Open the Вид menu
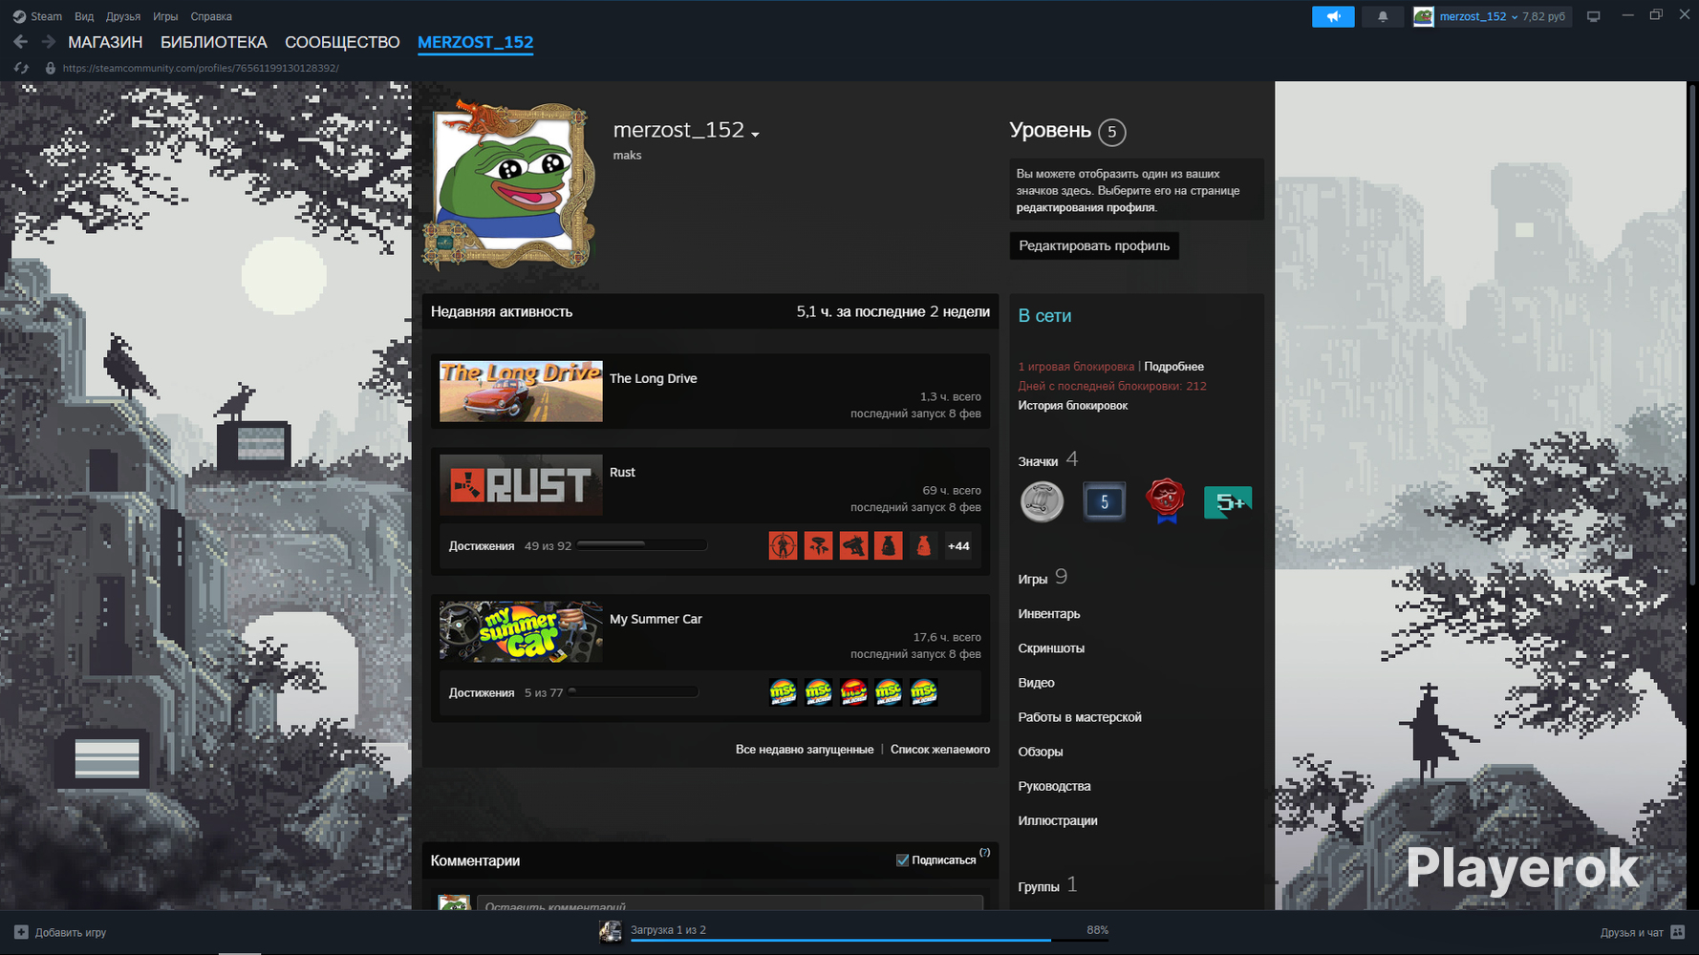This screenshot has height=955, width=1699. click(84, 16)
